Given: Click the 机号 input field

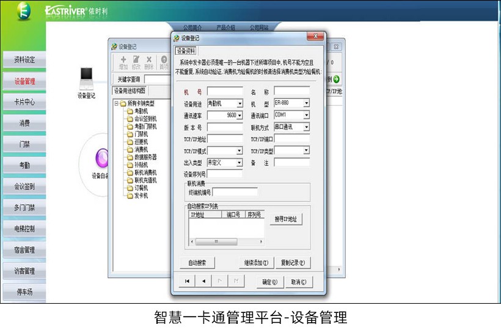Looking at the screenshot, I should (224, 92).
